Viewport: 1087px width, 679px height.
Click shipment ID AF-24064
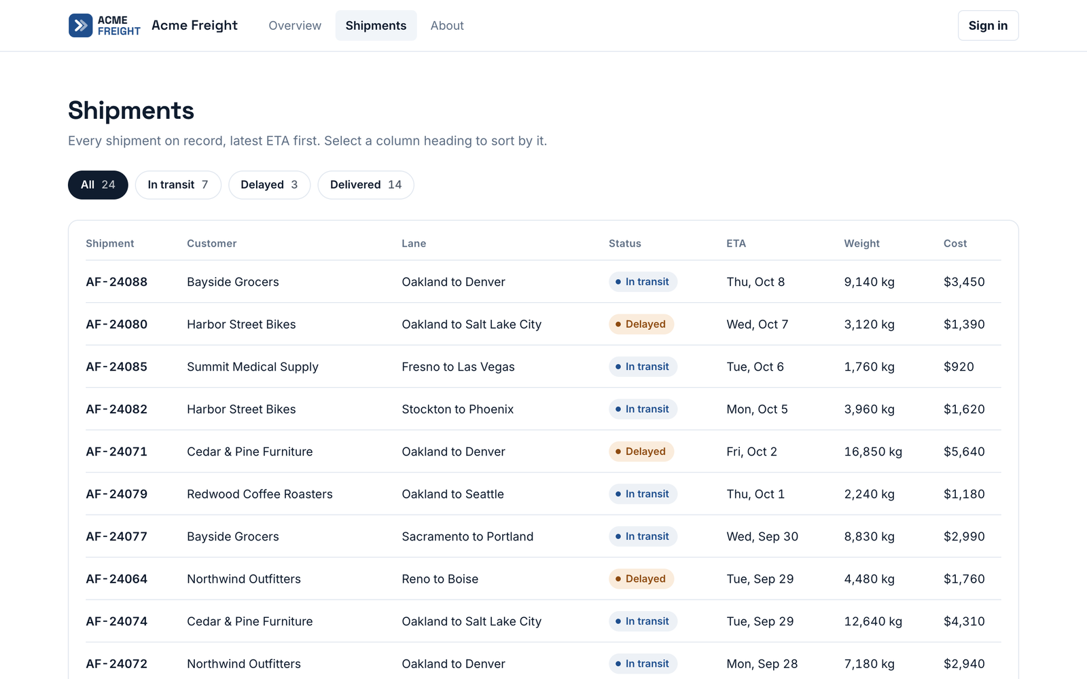point(116,579)
